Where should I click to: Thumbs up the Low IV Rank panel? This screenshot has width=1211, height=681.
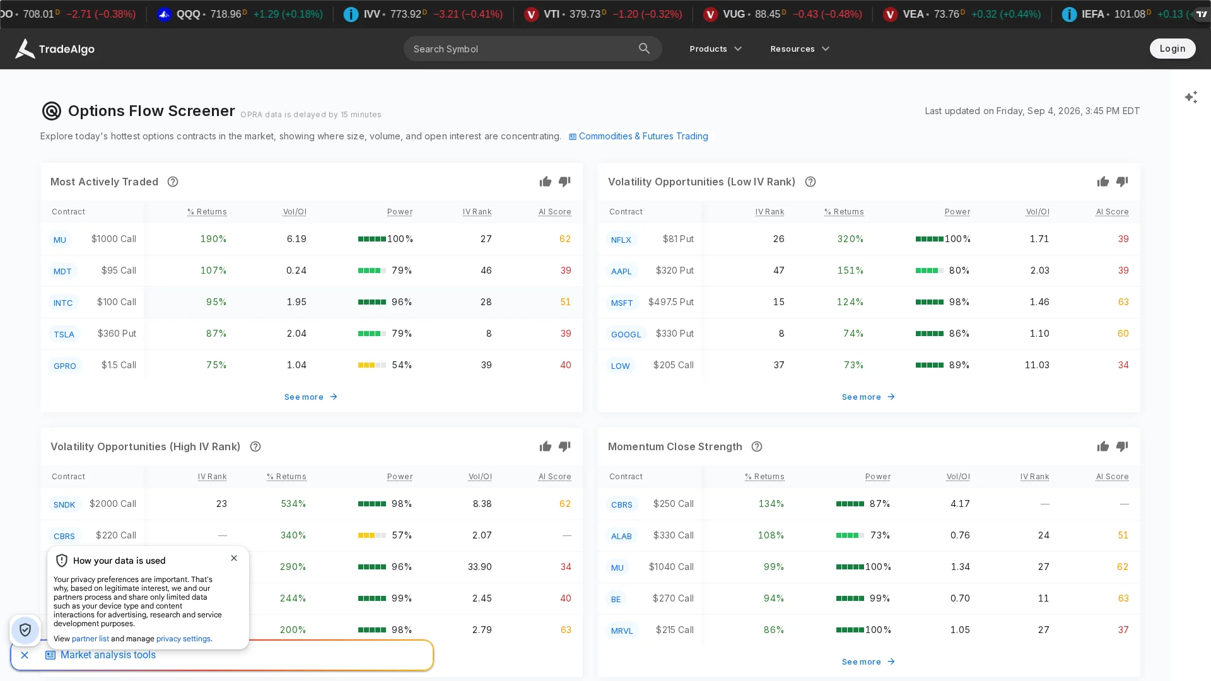[x=1103, y=182]
